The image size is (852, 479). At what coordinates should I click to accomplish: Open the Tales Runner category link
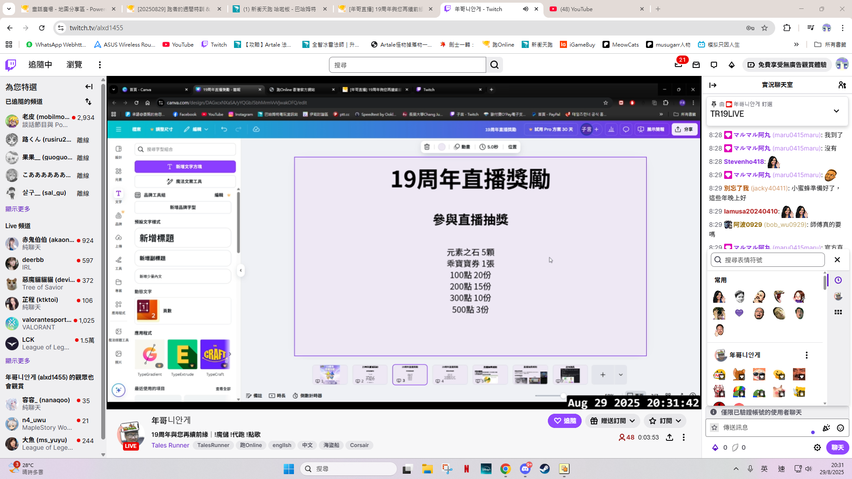(x=170, y=445)
